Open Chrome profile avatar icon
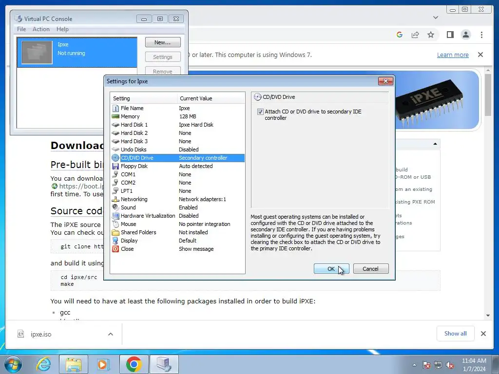Screen dimensions: 499x374 [x=466, y=35]
